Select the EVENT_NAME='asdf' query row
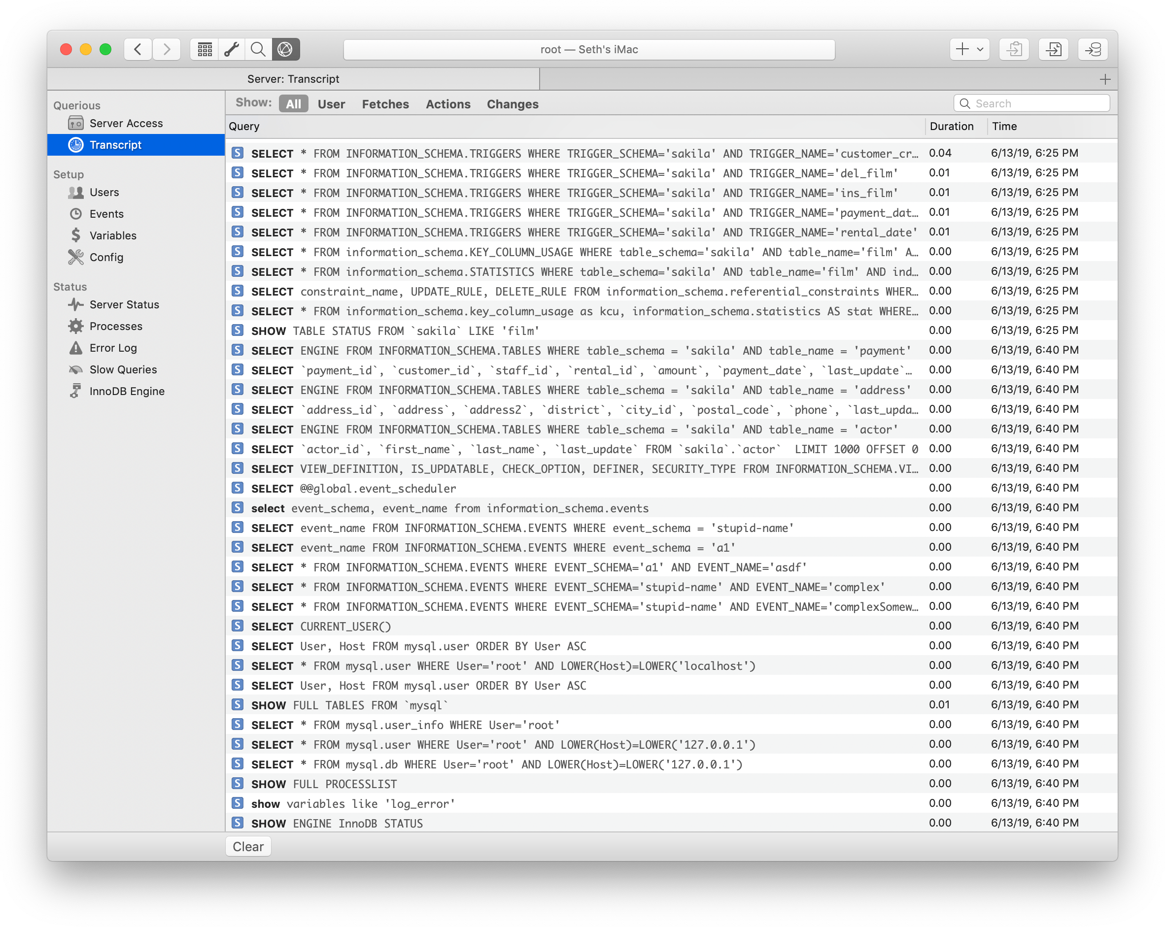 671,566
